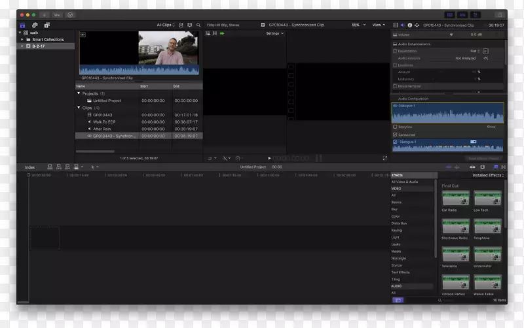Uncheck the Connected checkbox
Viewport: 524px width, 328px height.
pos(395,134)
